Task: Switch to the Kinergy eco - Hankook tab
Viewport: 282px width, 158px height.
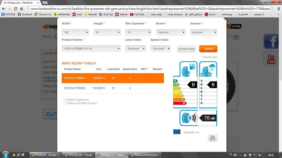Action: coord(21,3)
